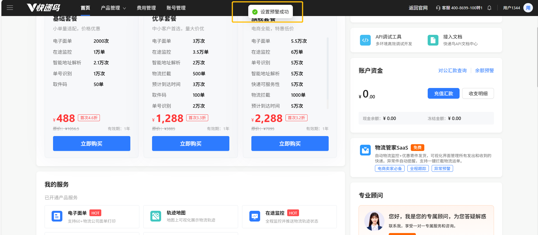Open the 用户1344 account menu

511,8
